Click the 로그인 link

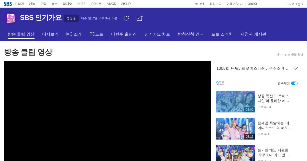200,4
